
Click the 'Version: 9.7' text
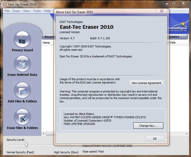pos(67,38)
